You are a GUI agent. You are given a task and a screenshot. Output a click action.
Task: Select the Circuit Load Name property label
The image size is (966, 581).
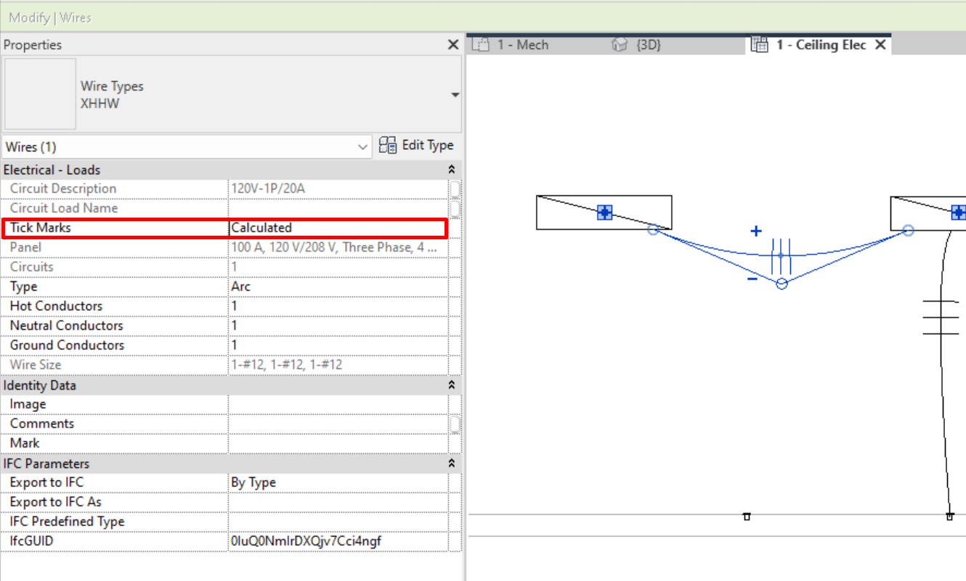64,208
